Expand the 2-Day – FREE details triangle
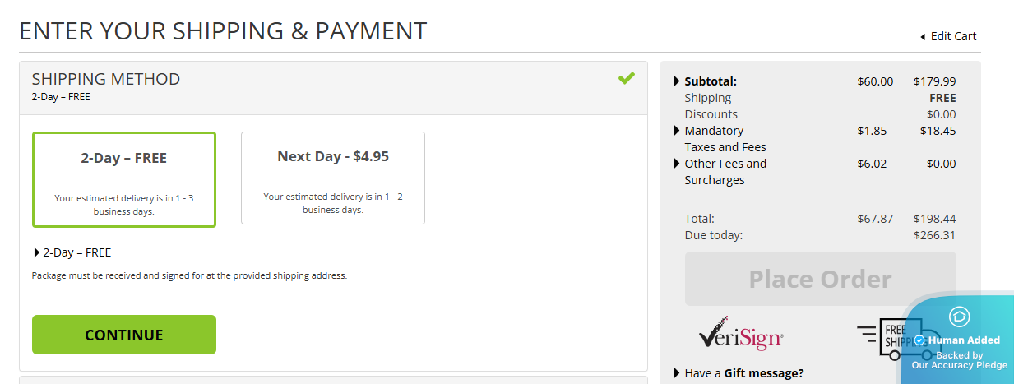The width and height of the screenshot is (1014, 384). pyautogui.click(x=36, y=252)
